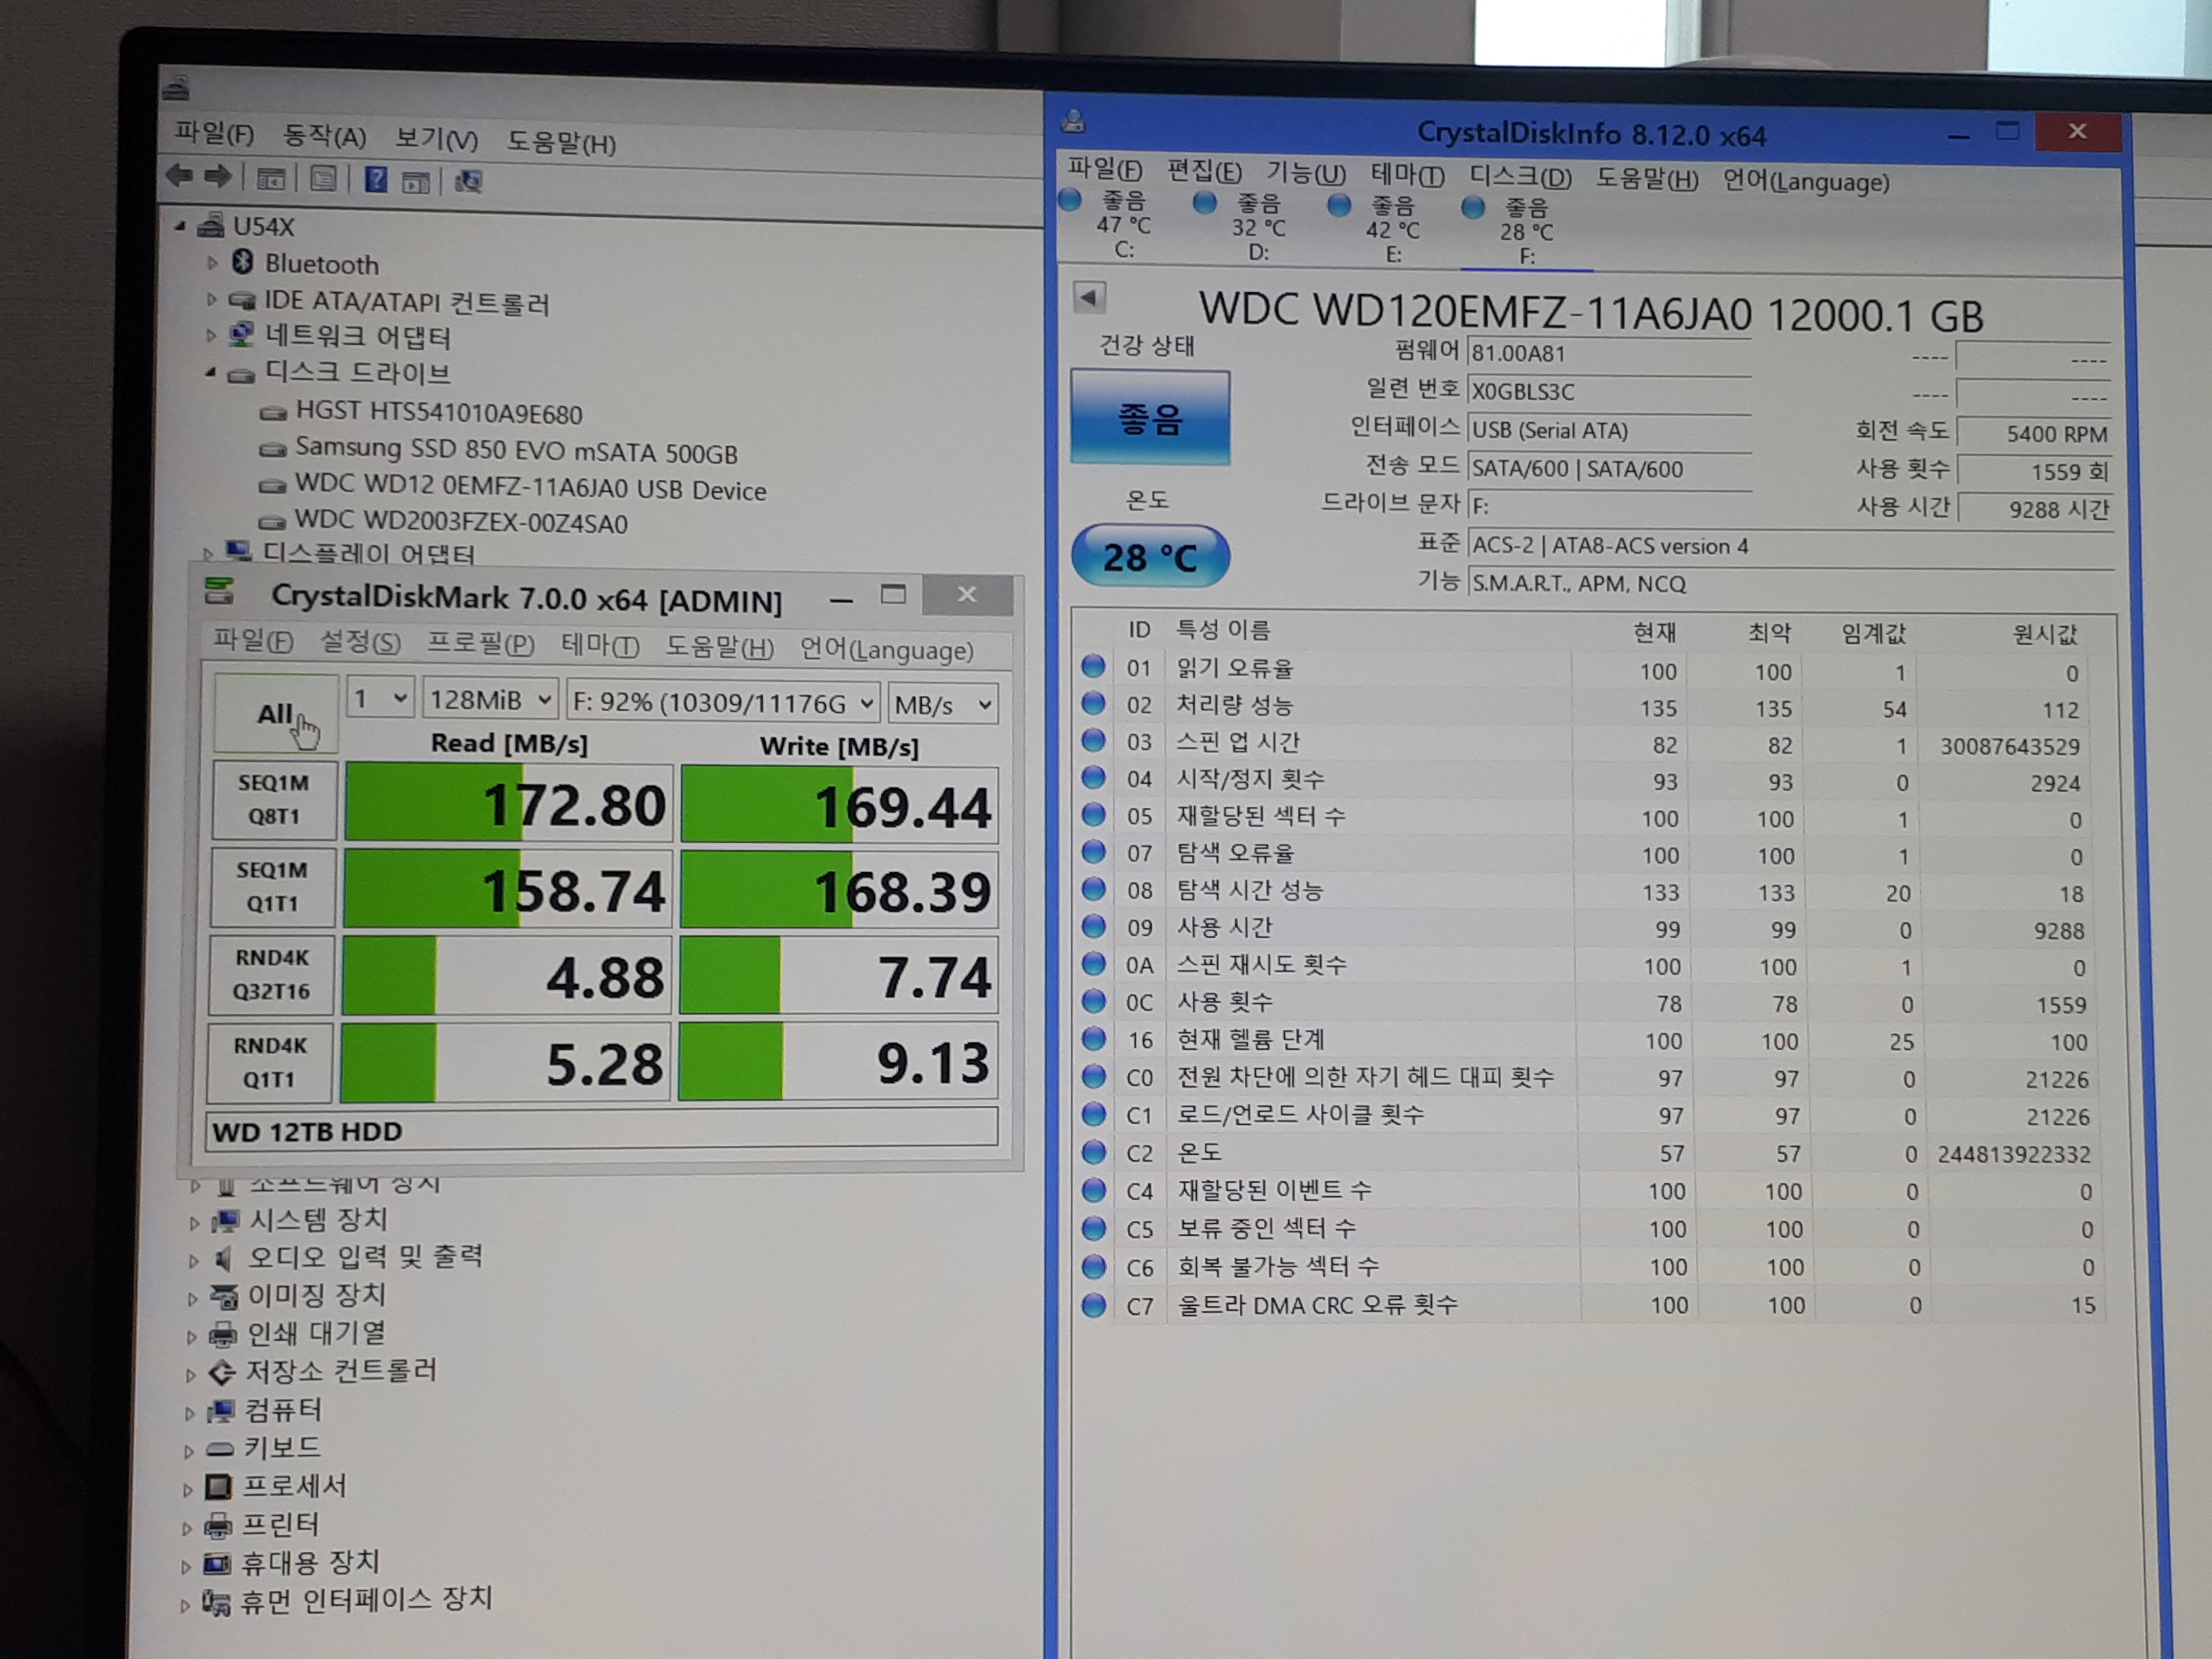Click the network adapter icon in tree
This screenshot has height=1659, width=2212.
pyautogui.click(x=241, y=335)
